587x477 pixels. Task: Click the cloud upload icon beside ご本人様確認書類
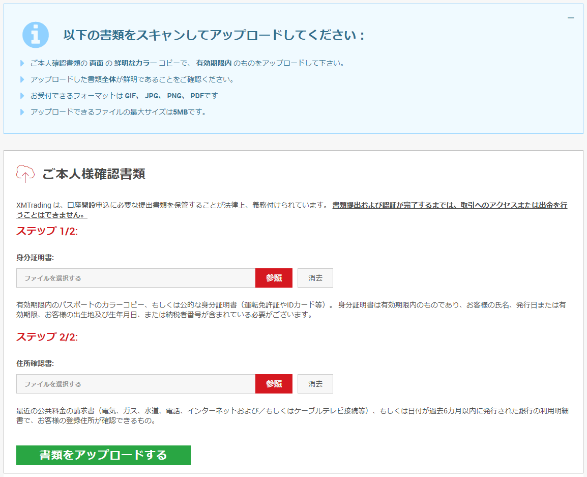tap(25, 174)
